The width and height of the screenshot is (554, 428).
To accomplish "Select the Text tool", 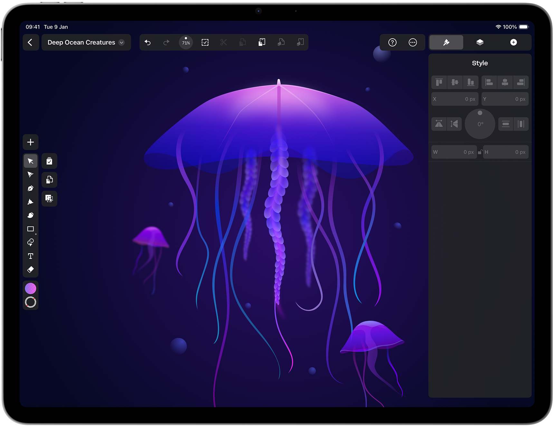I will (31, 256).
